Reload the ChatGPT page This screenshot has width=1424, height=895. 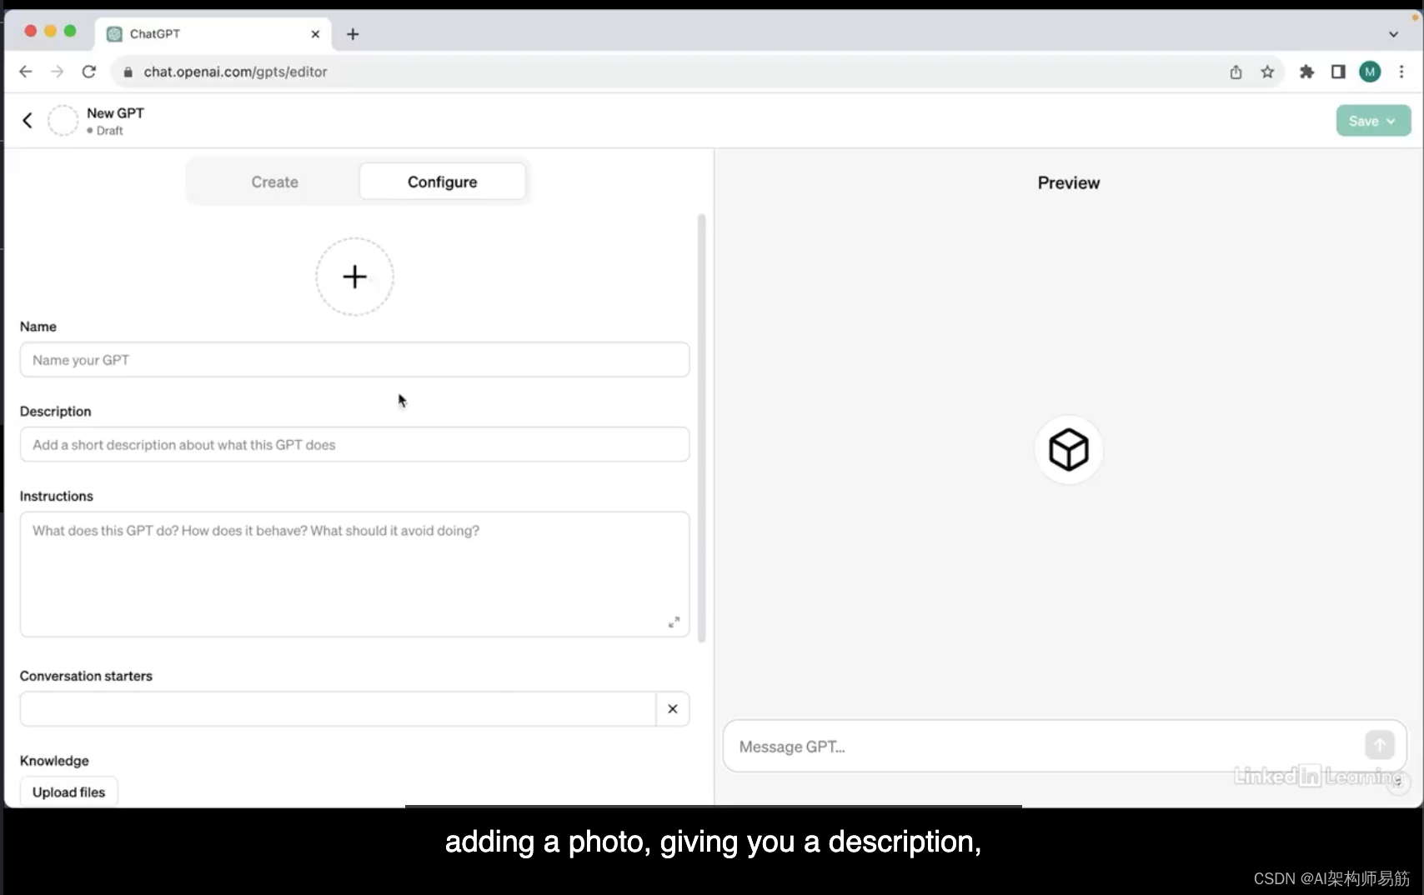pos(89,72)
